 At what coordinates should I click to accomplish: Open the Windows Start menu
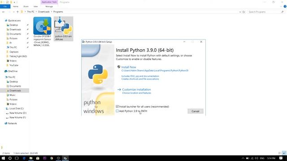tap(3, 158)
